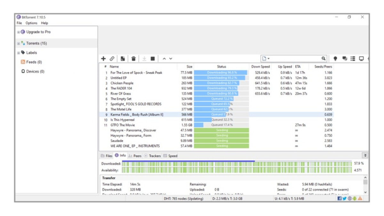Add a new torrent with the plus icon
Viewport: 384px width, 216px height.
[x=103, y=59]
